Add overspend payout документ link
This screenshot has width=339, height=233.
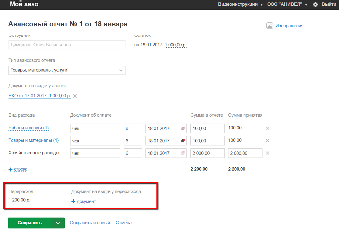[87, 201]
